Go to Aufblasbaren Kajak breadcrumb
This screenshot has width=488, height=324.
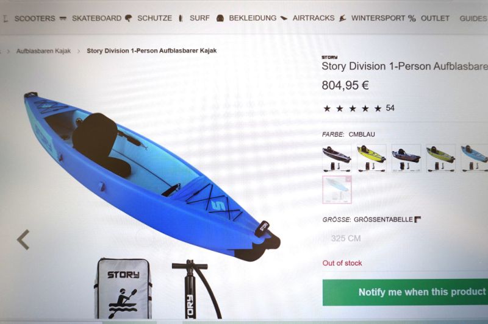tap(43, 51)
